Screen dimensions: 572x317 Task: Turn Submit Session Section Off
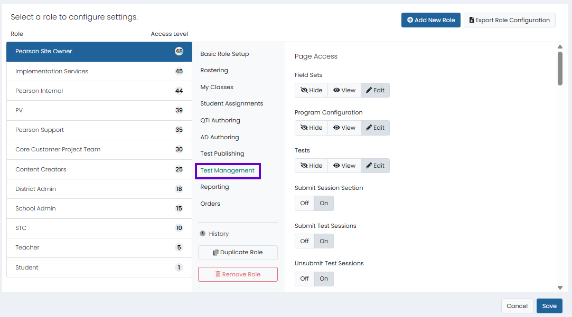click(x=304, y=203)
